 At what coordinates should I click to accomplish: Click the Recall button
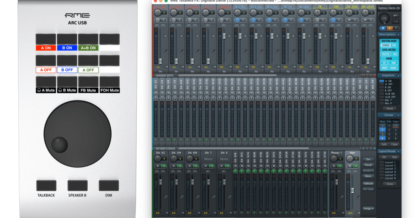click(368, 165)
